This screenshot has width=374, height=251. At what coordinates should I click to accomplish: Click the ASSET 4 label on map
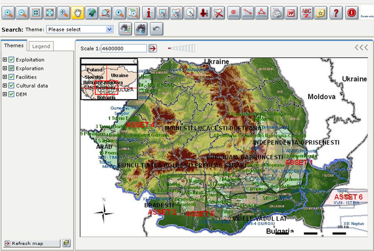point(140,125)
